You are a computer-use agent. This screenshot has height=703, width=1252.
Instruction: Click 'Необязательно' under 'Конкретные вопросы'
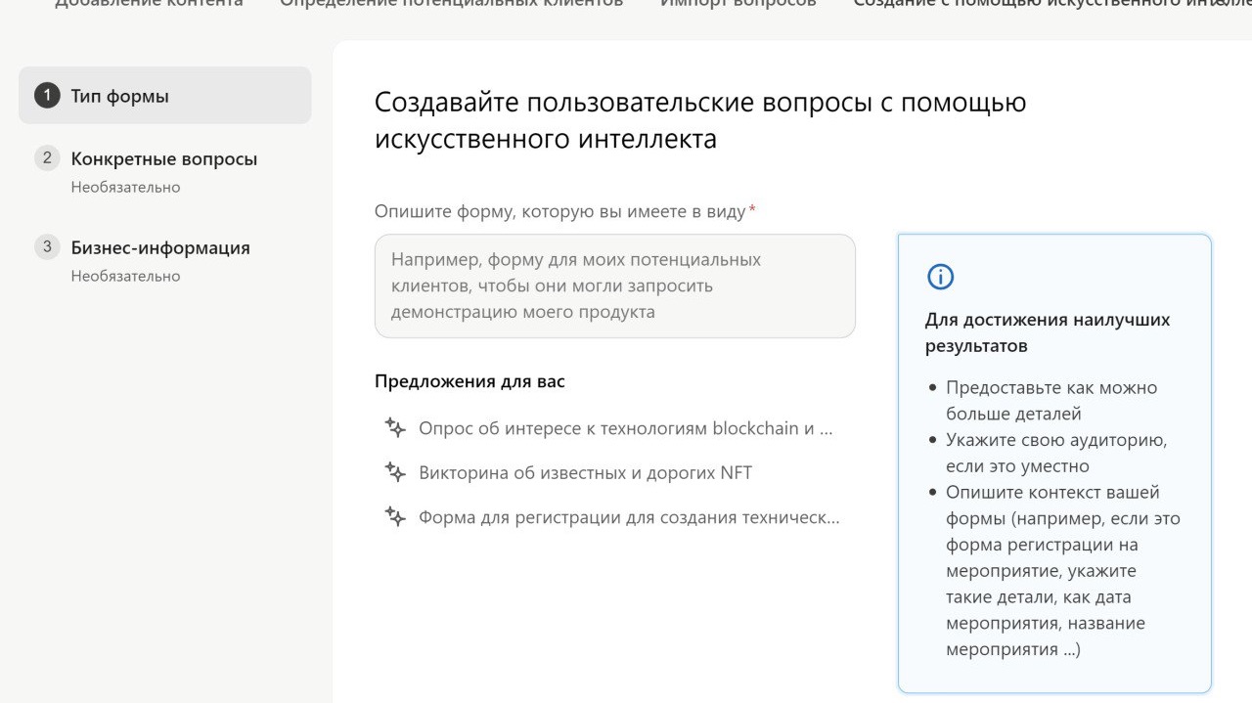pos(125,187)
